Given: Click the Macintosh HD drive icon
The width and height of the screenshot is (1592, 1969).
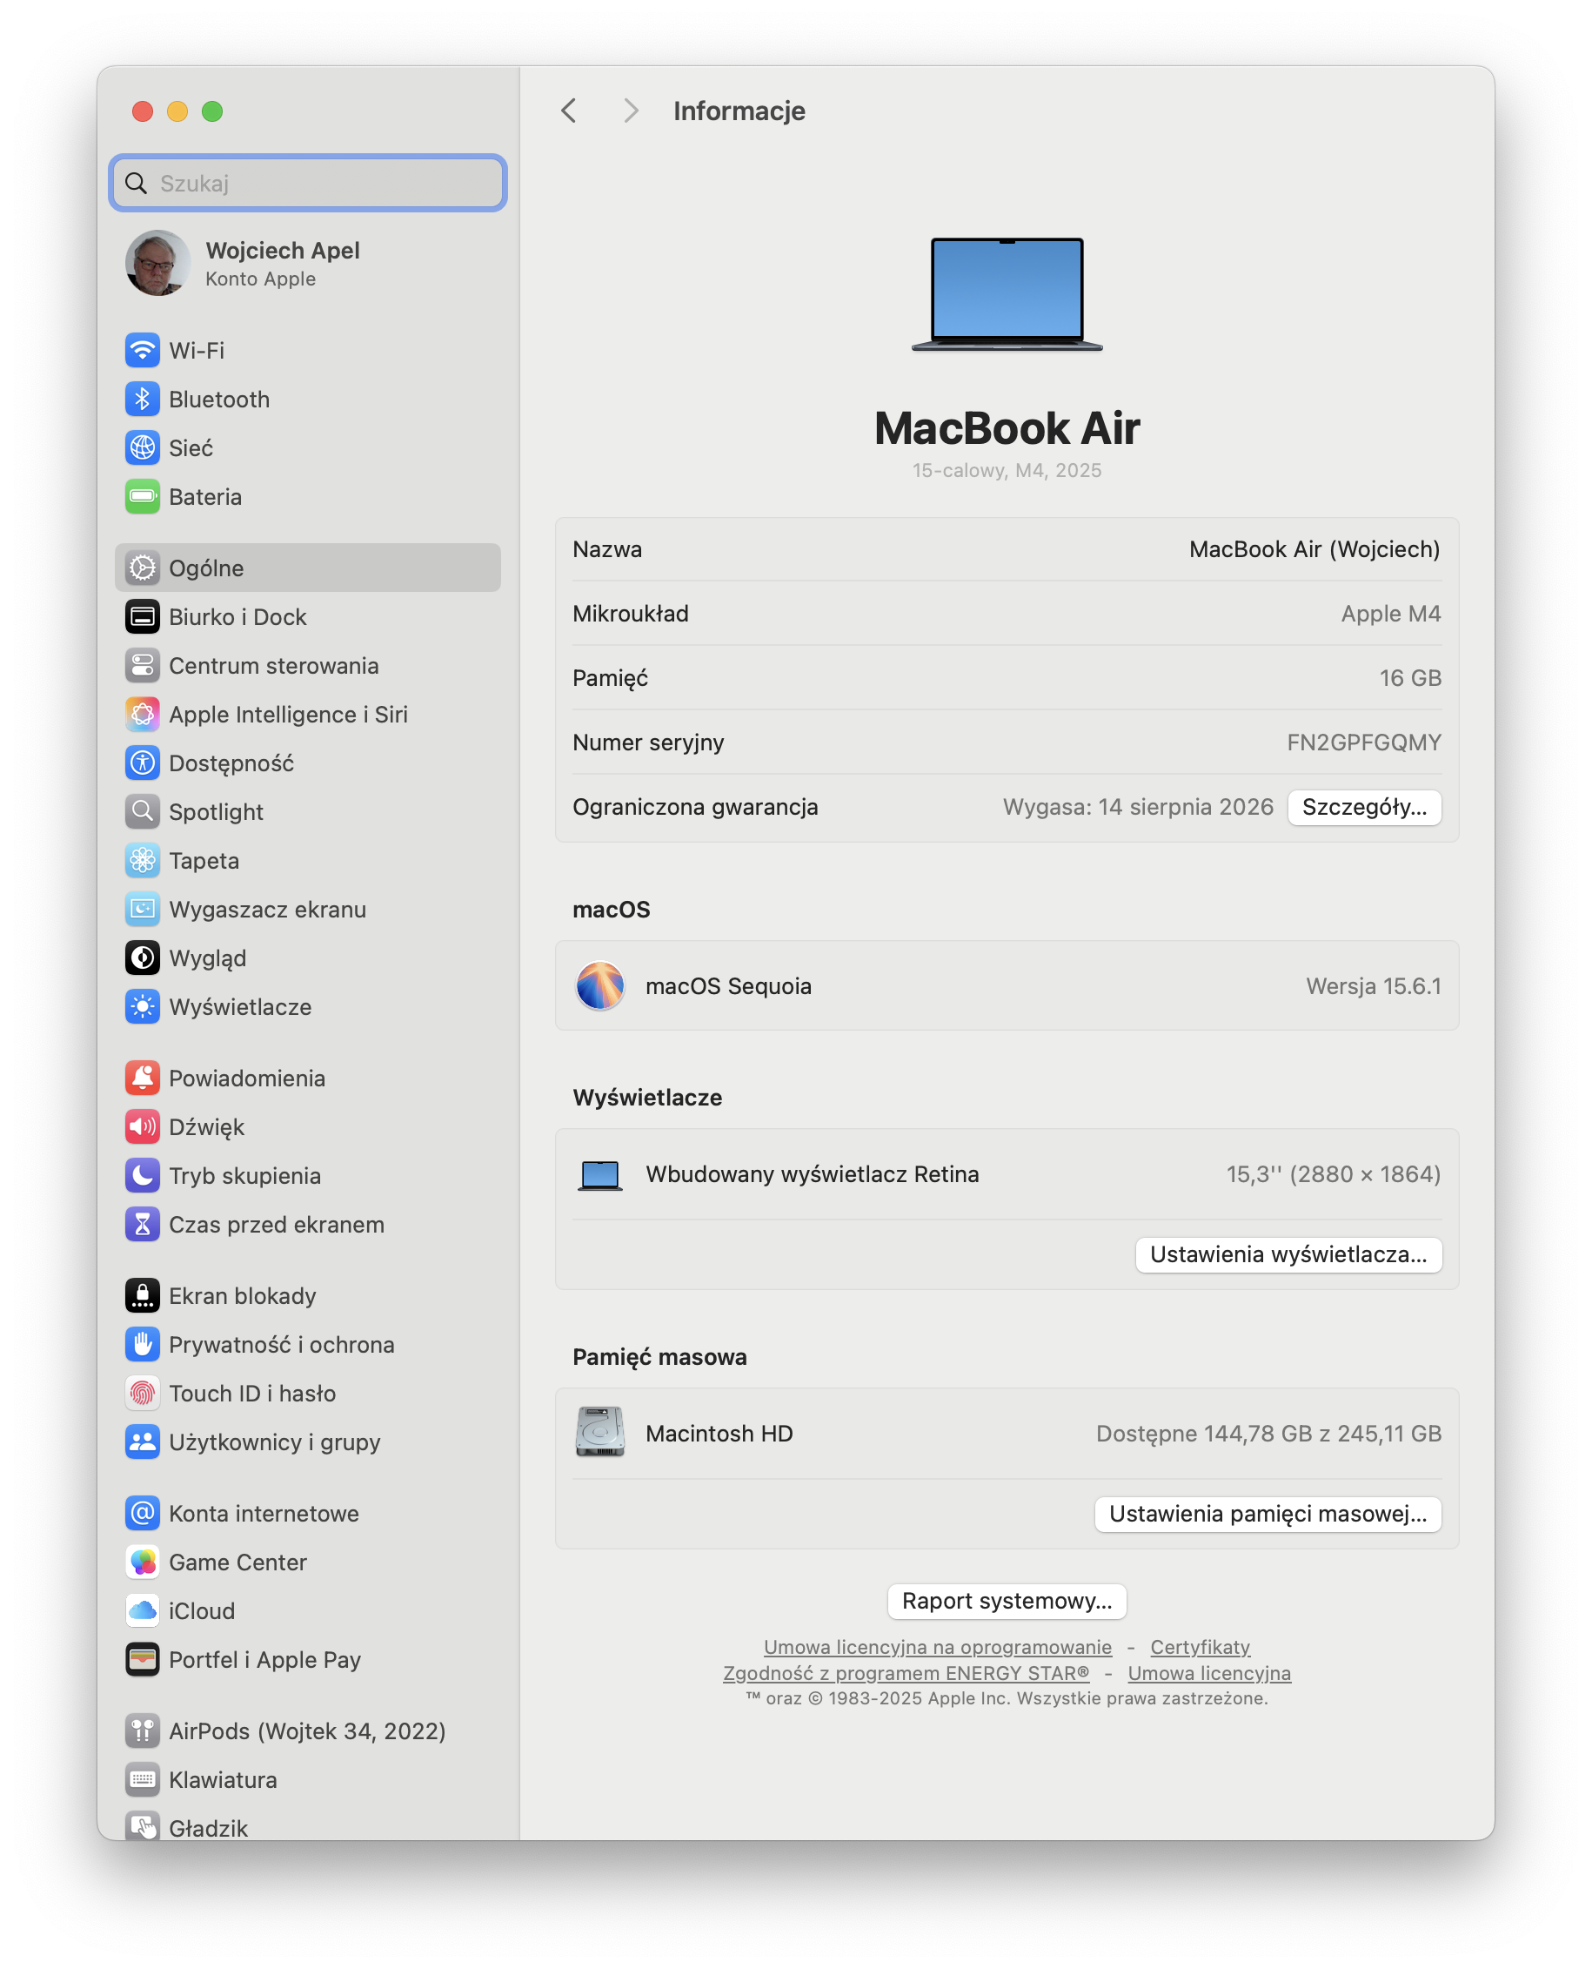Looking at the screenshot, I should 599,1432.
